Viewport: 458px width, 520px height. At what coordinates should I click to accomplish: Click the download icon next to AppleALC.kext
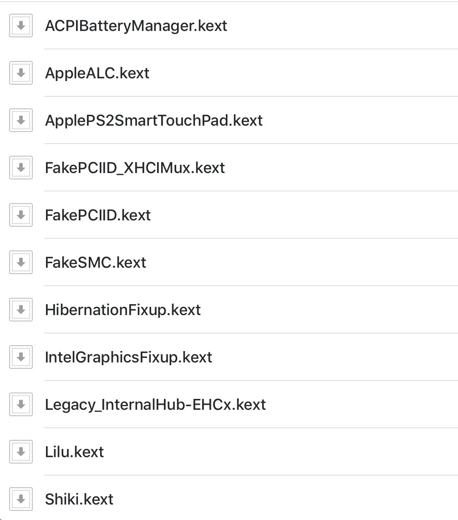click(20, 73)
